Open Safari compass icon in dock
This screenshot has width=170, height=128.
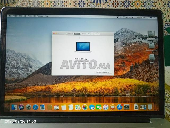(x=36, y=107)
